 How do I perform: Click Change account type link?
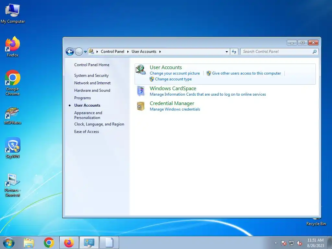click(173, 79)
